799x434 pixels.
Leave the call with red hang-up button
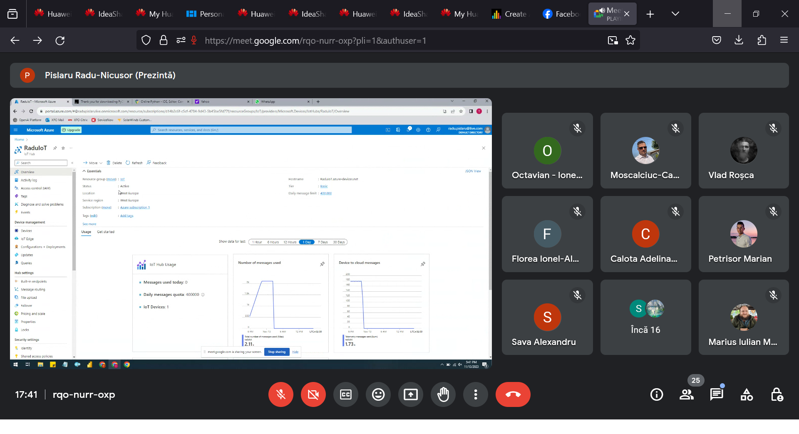click(x=513, y=394)
